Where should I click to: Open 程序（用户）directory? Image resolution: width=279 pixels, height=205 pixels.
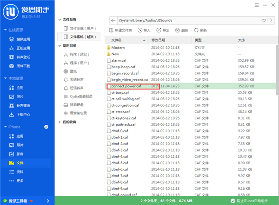77,63
